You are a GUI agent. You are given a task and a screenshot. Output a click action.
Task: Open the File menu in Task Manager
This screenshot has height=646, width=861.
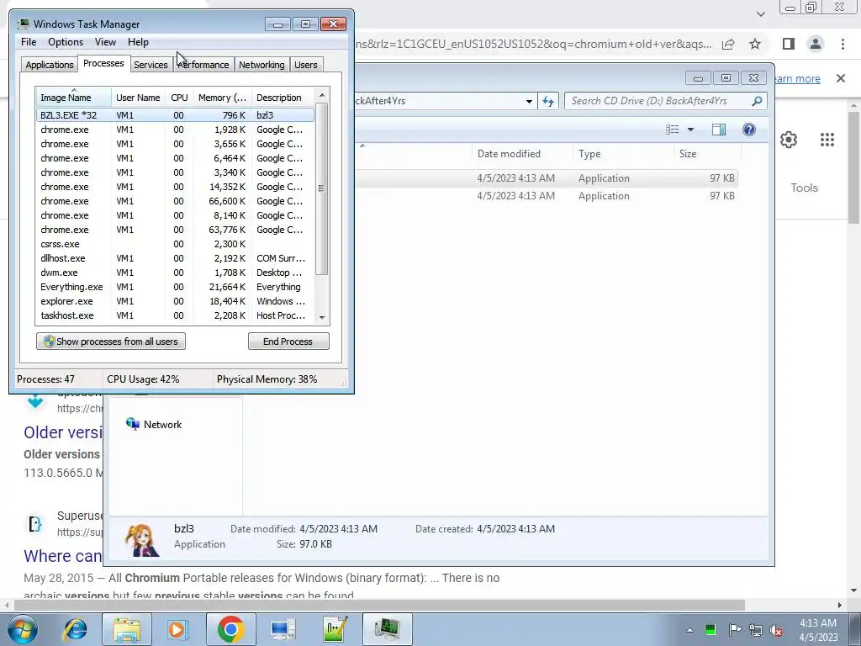pos(29,42)
